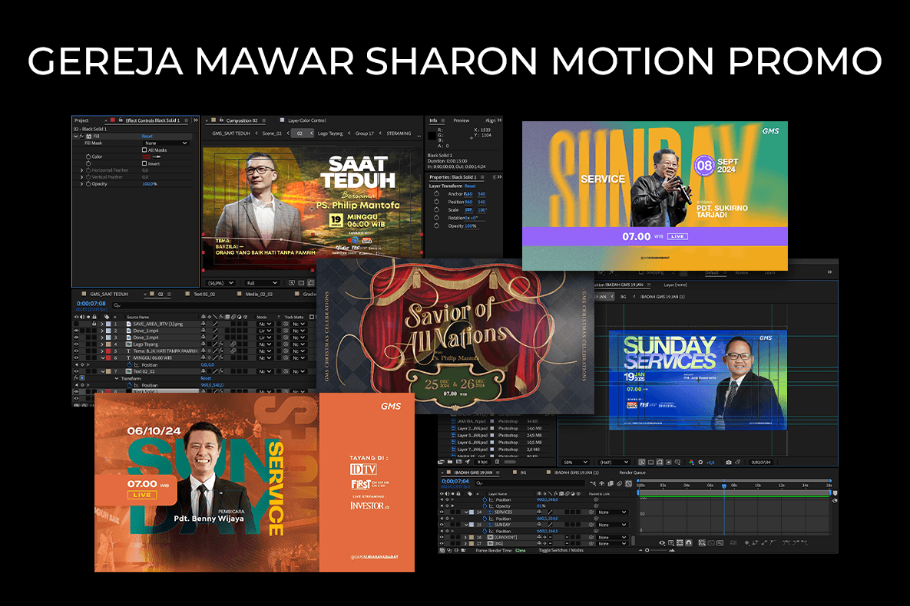Viewport: 910px width, 606px height.
Task: Check the Invert checkbox in Fill effect
Action: click(x=144, y=163)
